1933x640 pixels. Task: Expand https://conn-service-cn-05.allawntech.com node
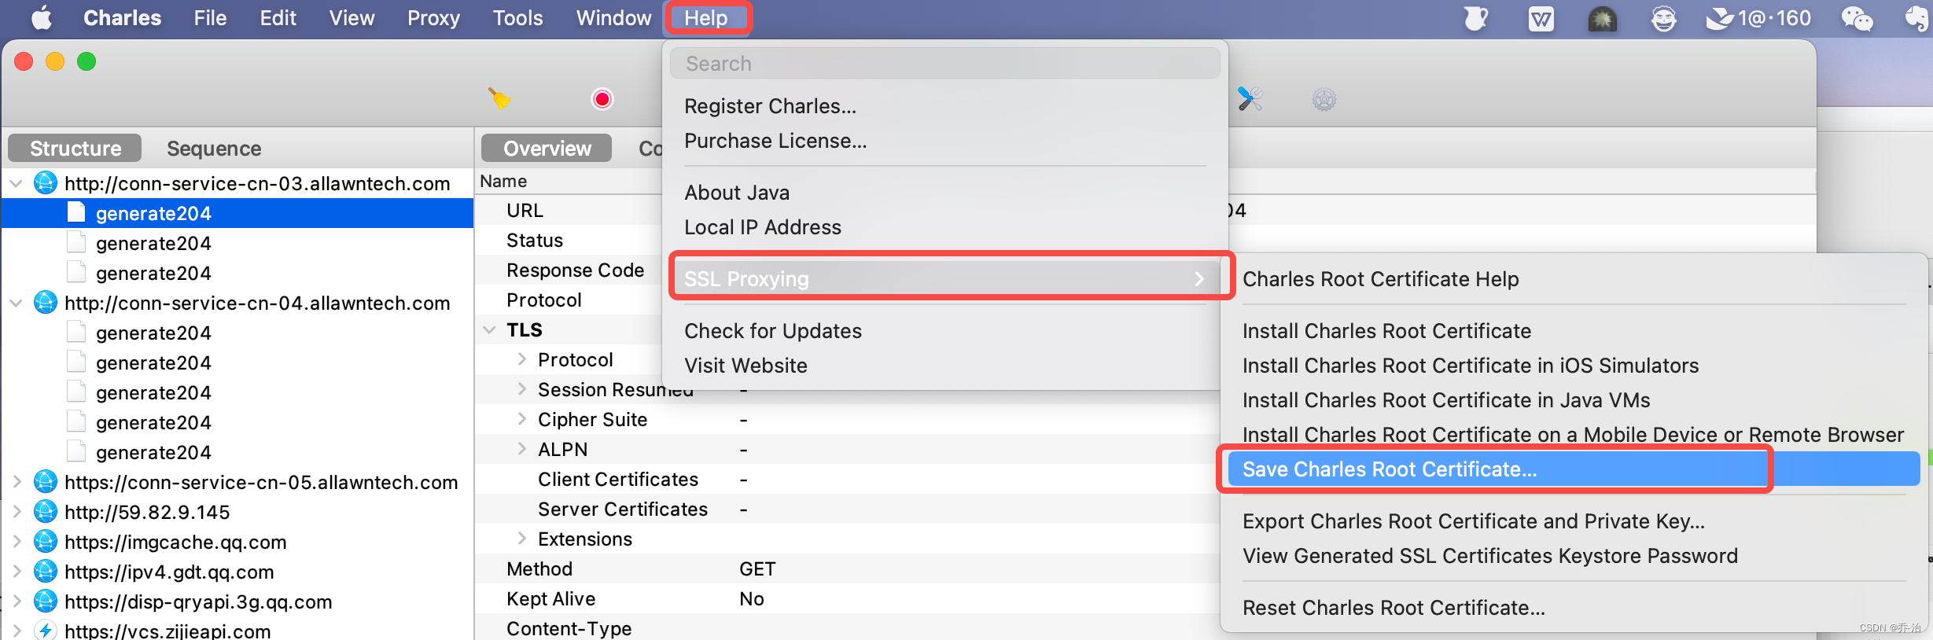(x=17, y=482)
